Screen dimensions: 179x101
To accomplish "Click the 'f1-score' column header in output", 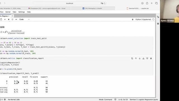I will point(34,77).
